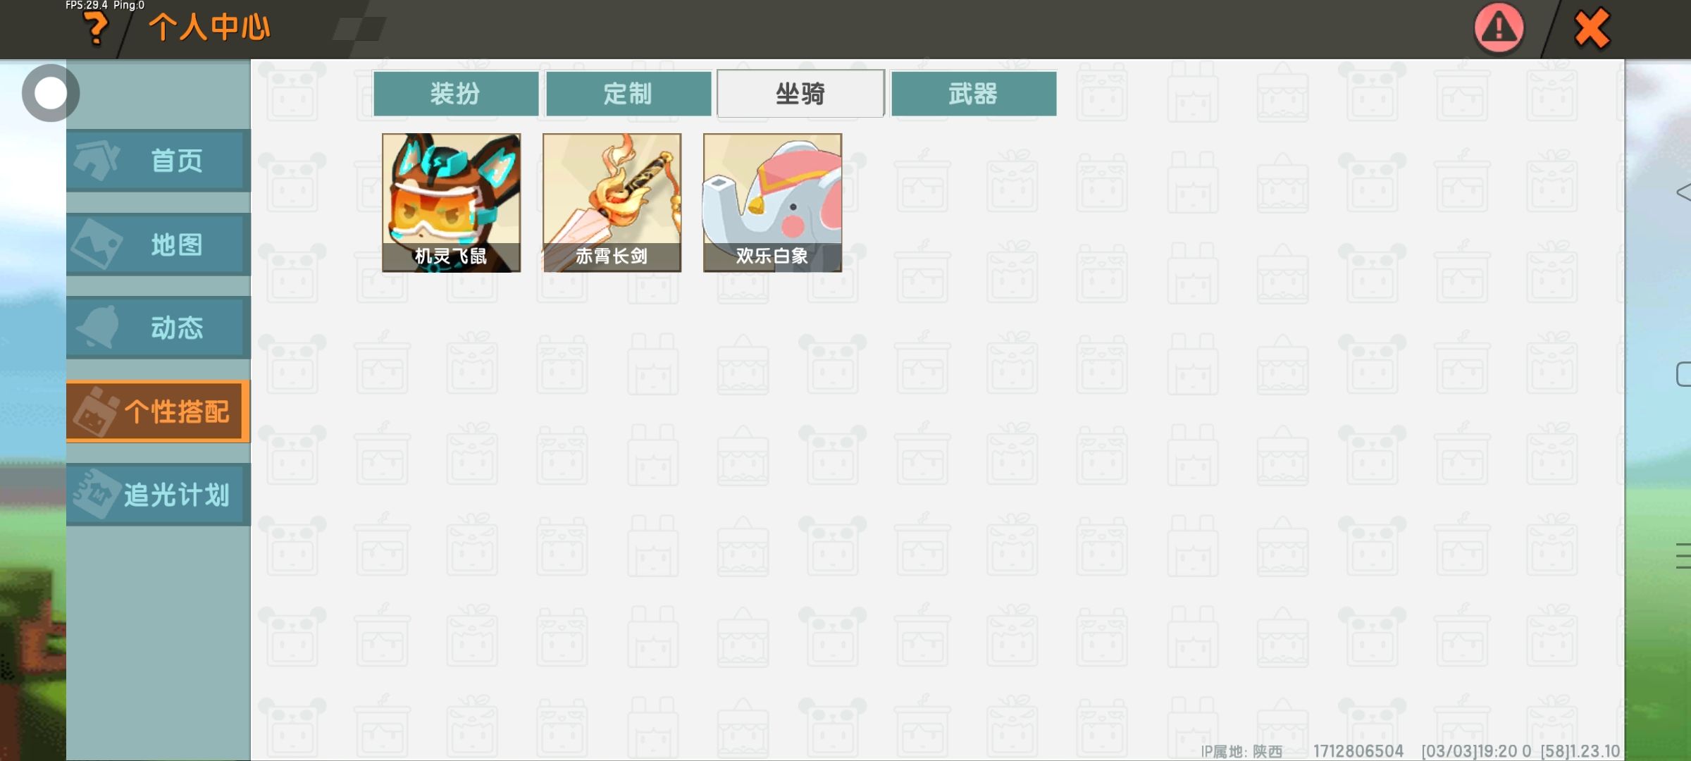Go to the 首页 sidebar button
This screenshot has height=761, width=1691.
(159, 161)
